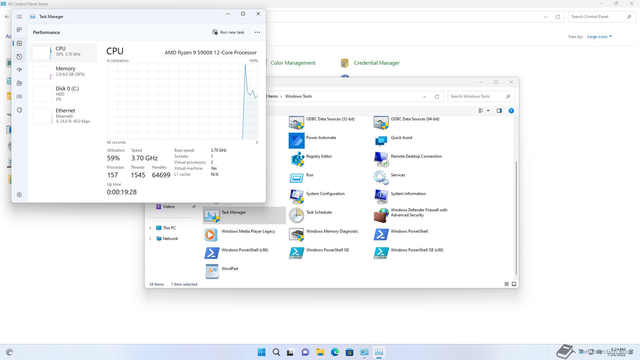Open Services page in Task Manager sidebar
Image resolution: width=640 pixels, height=360 pixels.
pos(19,110)
